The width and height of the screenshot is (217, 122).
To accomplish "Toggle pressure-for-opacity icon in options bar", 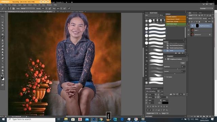I will [50, 8].
